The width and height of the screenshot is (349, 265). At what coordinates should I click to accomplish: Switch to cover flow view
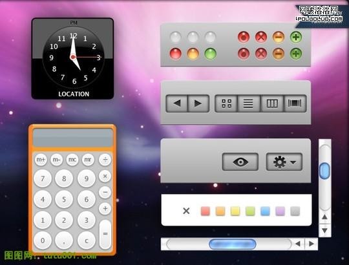click(x=295, y=103)
